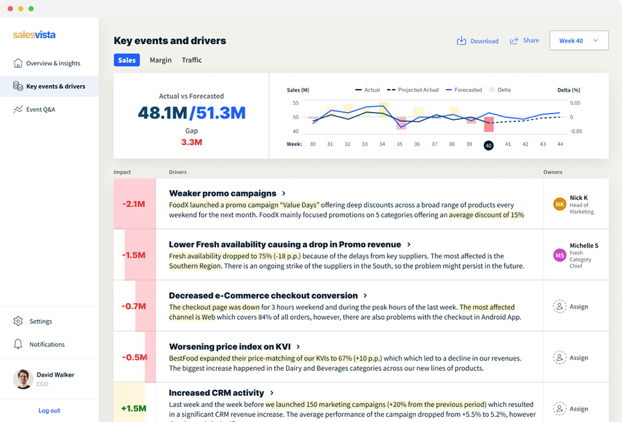Image resolution: width=622 pixels, height=422 pixels.
Task: Open the Week 40 dropdown
Action: (x=579, y=40)
